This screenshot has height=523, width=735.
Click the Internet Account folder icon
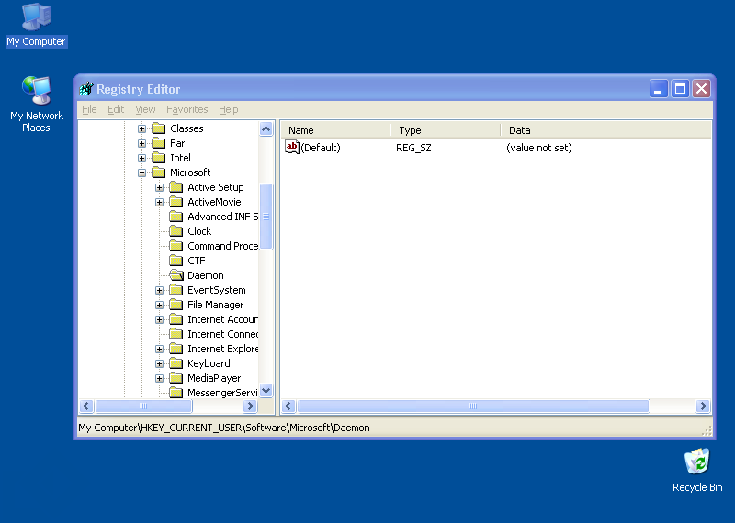coord(176,319)
